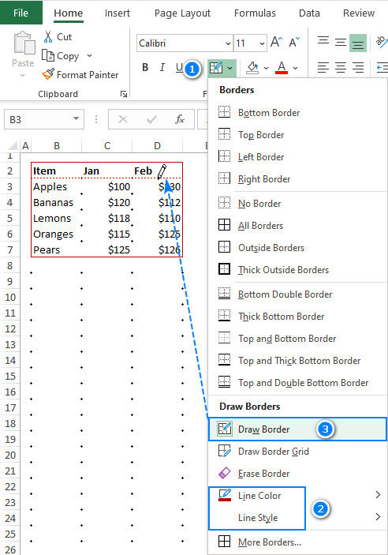Select Top Align icon
This screenshot has height=555, width=388.
323,42
